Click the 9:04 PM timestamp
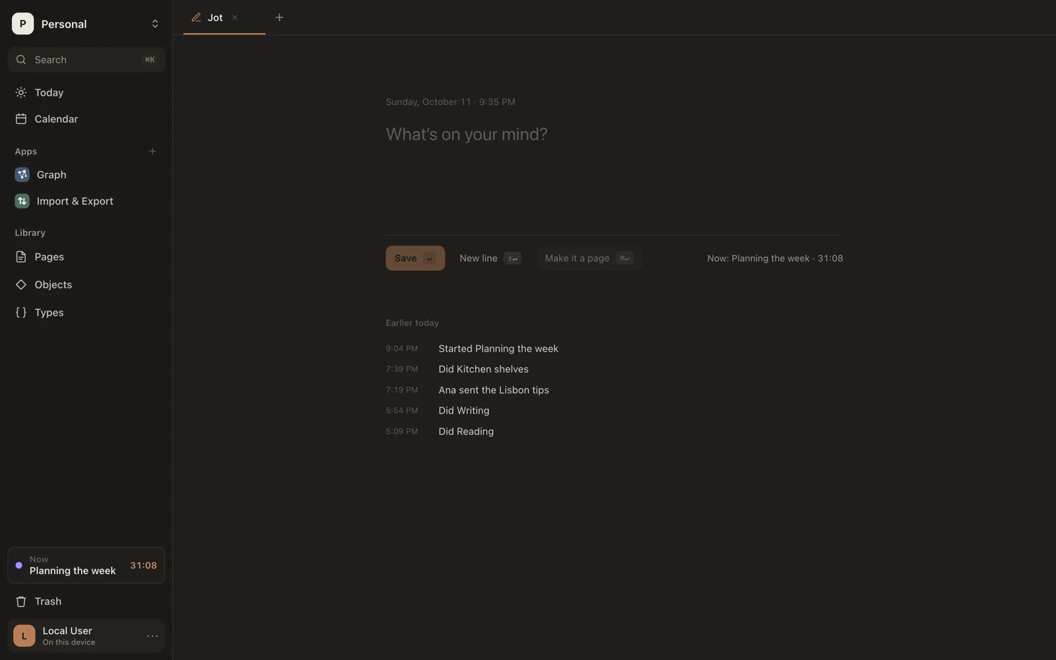1056x660 pixels. click(401, 348)
